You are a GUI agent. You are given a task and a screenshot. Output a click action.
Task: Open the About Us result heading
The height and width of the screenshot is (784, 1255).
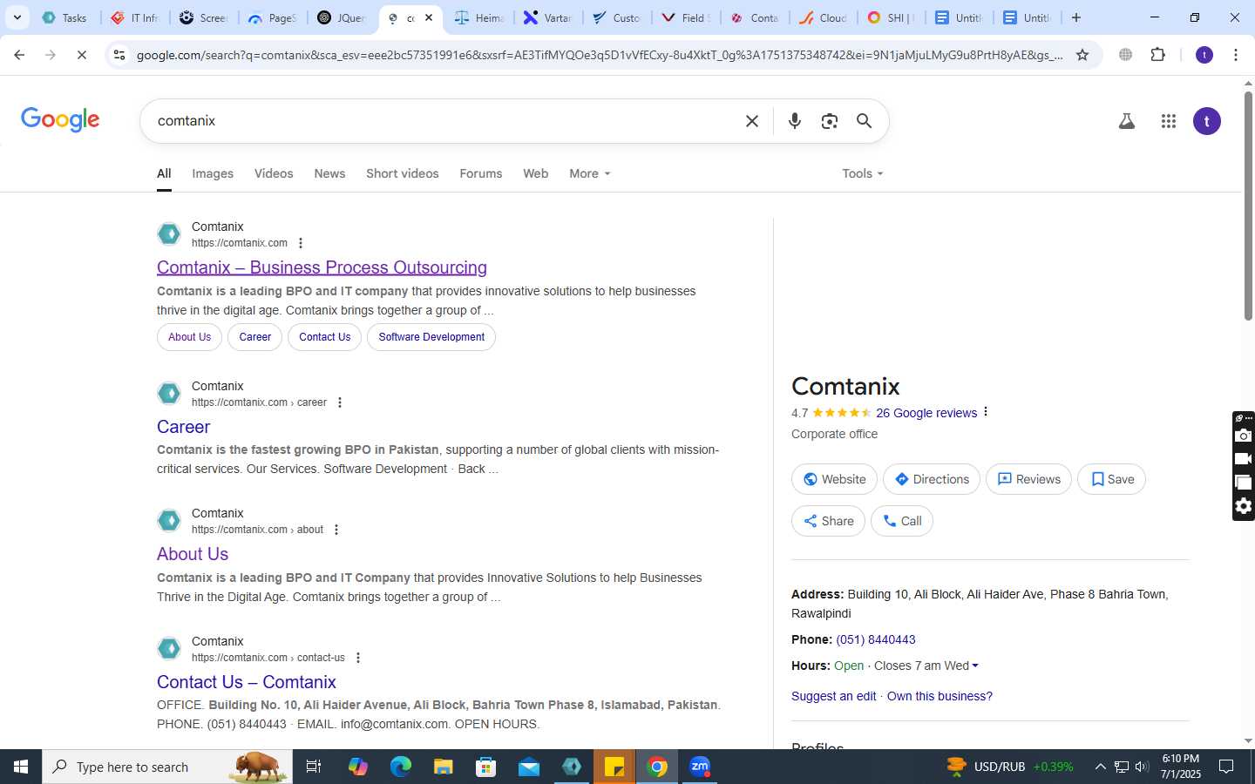[193, 554]
